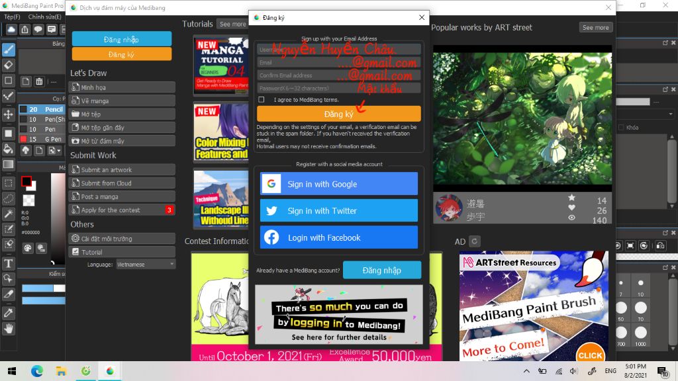
Task: Click the Select Eraser tool icon
Action: 8,245
